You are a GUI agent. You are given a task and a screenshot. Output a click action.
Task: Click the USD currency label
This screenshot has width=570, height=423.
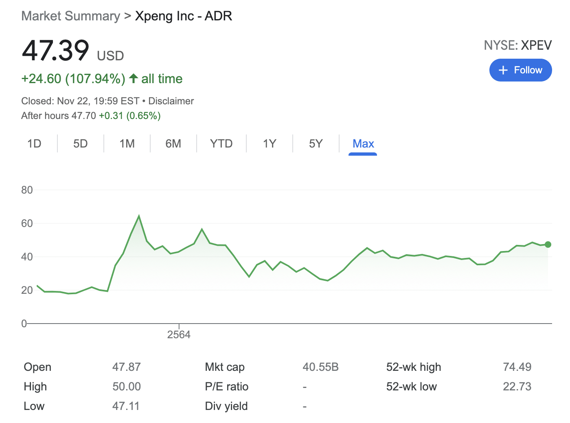click(x=110, y=56)
